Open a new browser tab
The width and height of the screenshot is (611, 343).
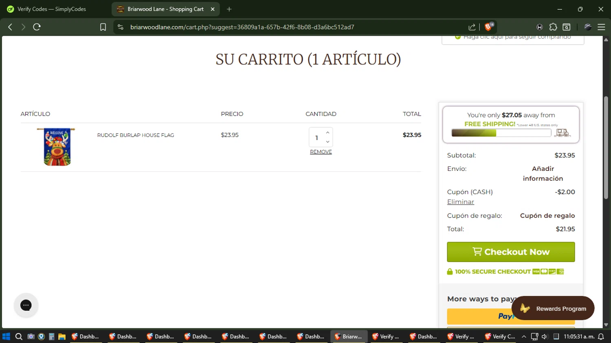pyautogui.click(x=229, y=9)
